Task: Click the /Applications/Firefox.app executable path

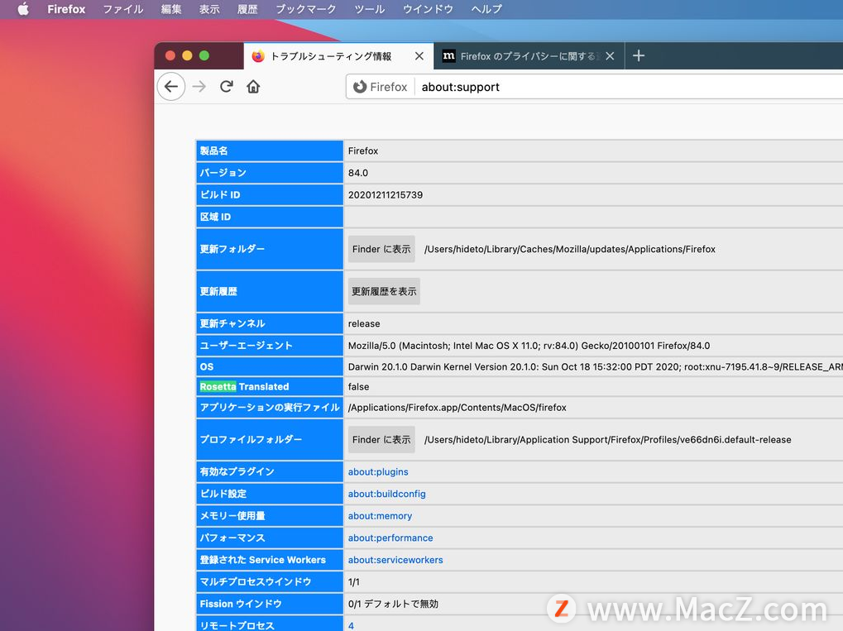Action: [457, 408]
